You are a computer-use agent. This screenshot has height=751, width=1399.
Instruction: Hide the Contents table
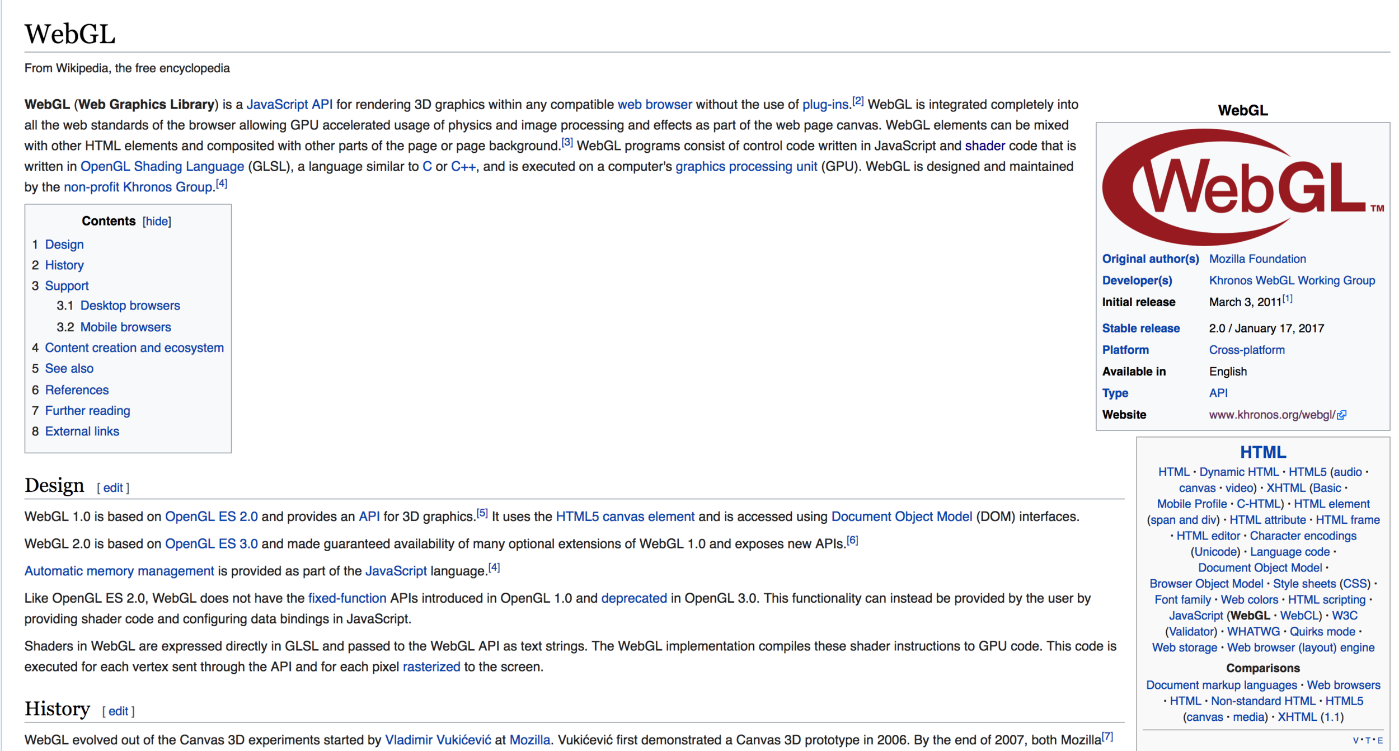pyautogui.click(x=157, y=221)
